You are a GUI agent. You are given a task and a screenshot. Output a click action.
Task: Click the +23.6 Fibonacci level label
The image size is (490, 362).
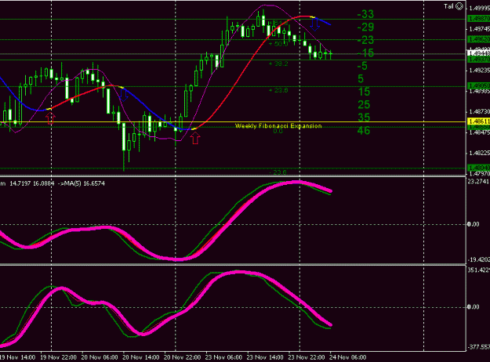click(278, 91)
